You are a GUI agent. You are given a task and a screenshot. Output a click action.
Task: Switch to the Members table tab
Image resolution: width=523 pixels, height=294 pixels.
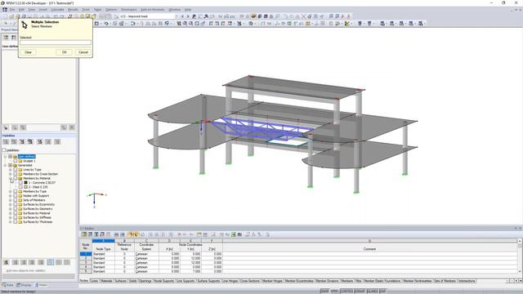(347, 281)
